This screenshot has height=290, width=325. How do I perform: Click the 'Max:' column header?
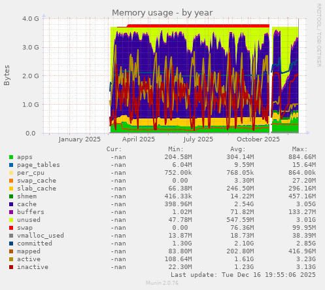[299, 149]
